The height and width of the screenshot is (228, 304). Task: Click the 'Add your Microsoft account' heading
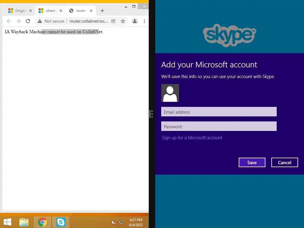(209, 65)
